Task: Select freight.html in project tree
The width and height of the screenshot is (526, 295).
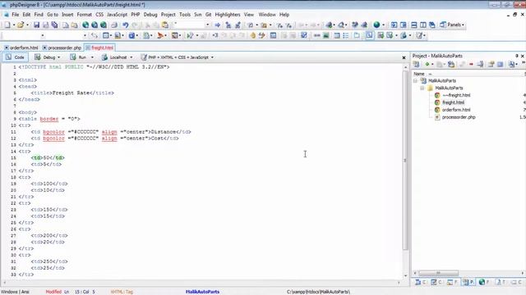Action: coord(453,102)
